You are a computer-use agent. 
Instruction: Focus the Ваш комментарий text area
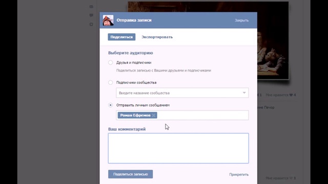point(178,148)
